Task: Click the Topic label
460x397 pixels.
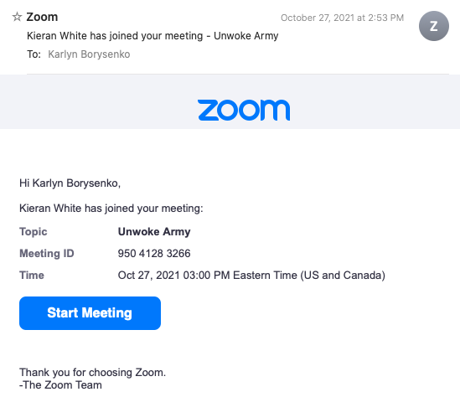Action: coord(34,232)
